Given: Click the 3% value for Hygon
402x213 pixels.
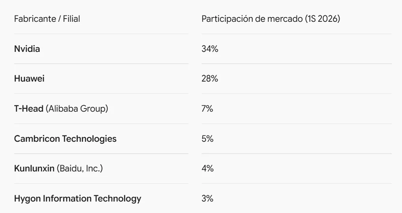Looking at the screenshot, I should (x=207, y=199).
